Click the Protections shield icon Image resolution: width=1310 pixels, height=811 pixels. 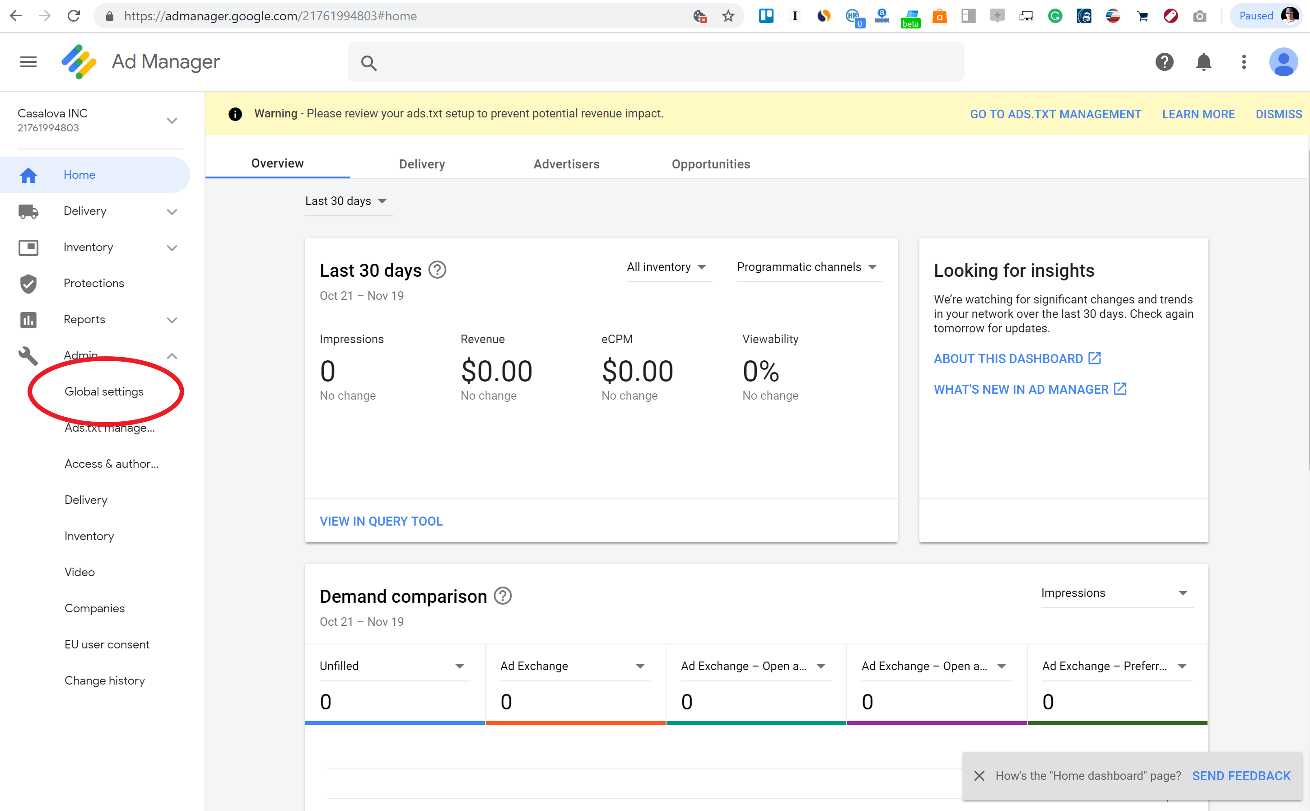coord(28,283)
